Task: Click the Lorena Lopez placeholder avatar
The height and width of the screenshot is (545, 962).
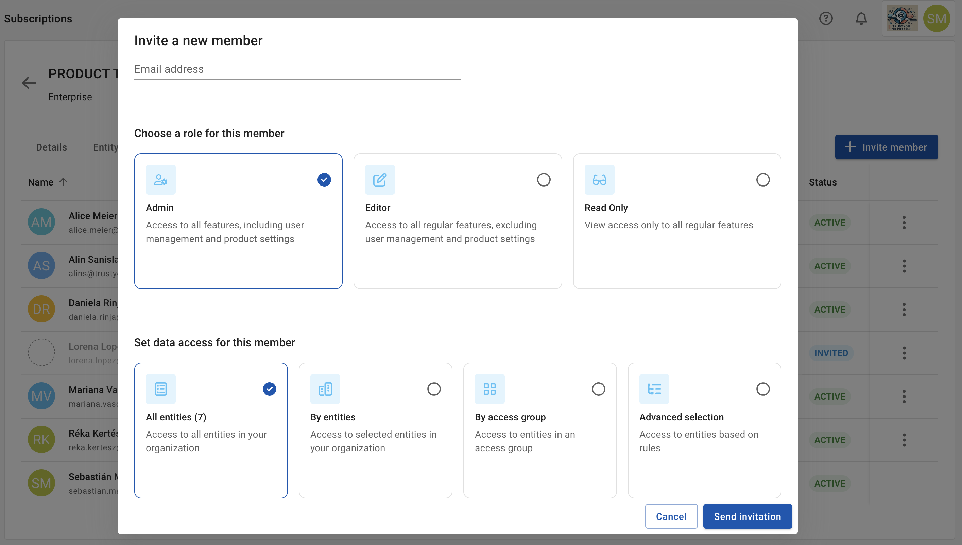Action: [x=41, y=352]
